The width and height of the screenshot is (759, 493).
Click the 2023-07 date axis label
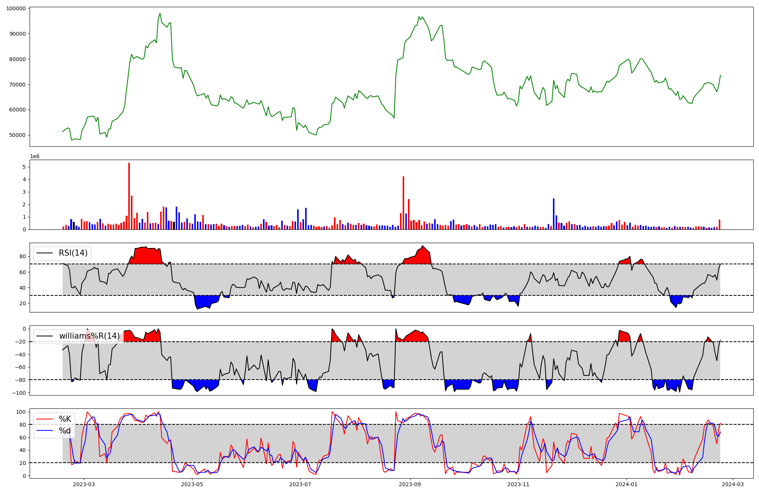pyautogui.click(x=300, y=484)
